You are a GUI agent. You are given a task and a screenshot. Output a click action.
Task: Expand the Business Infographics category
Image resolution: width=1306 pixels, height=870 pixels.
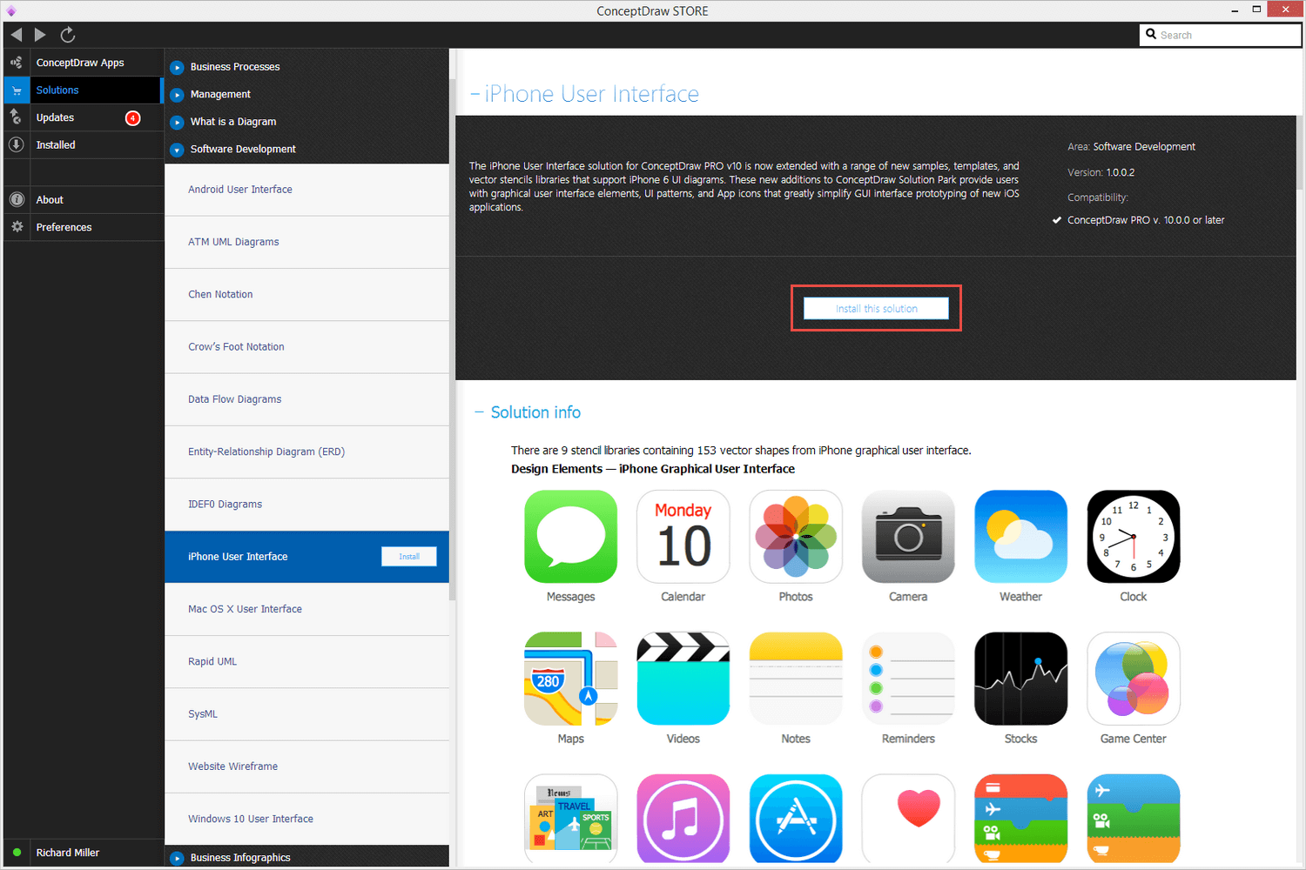pos(177,858)
